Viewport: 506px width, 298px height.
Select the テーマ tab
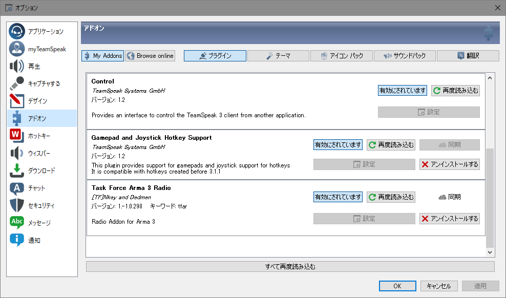(278, 56)
